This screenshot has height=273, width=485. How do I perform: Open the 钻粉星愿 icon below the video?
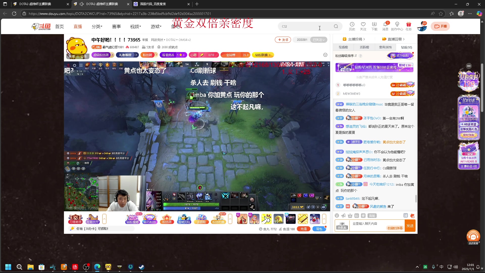[x=133, y=219]
